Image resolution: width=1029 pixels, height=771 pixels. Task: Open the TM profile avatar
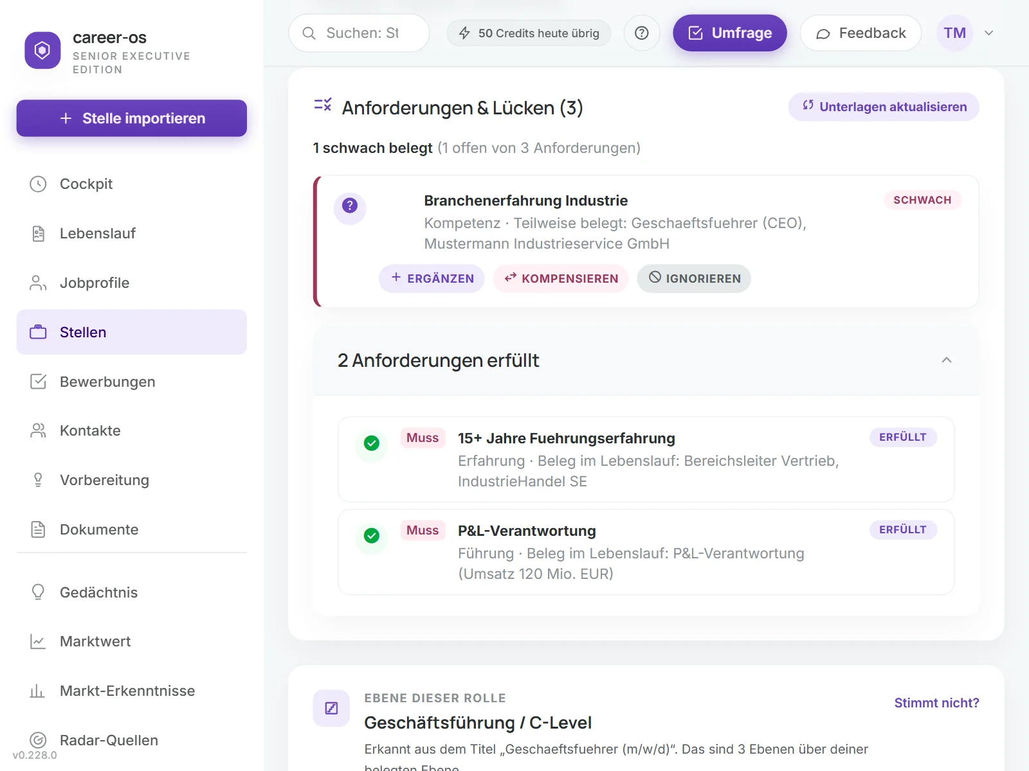coord(954,33)
